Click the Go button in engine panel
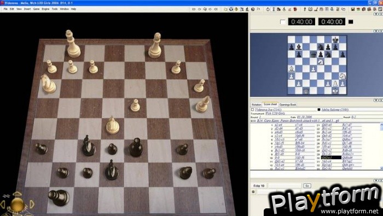 click(x=307, y=186)
